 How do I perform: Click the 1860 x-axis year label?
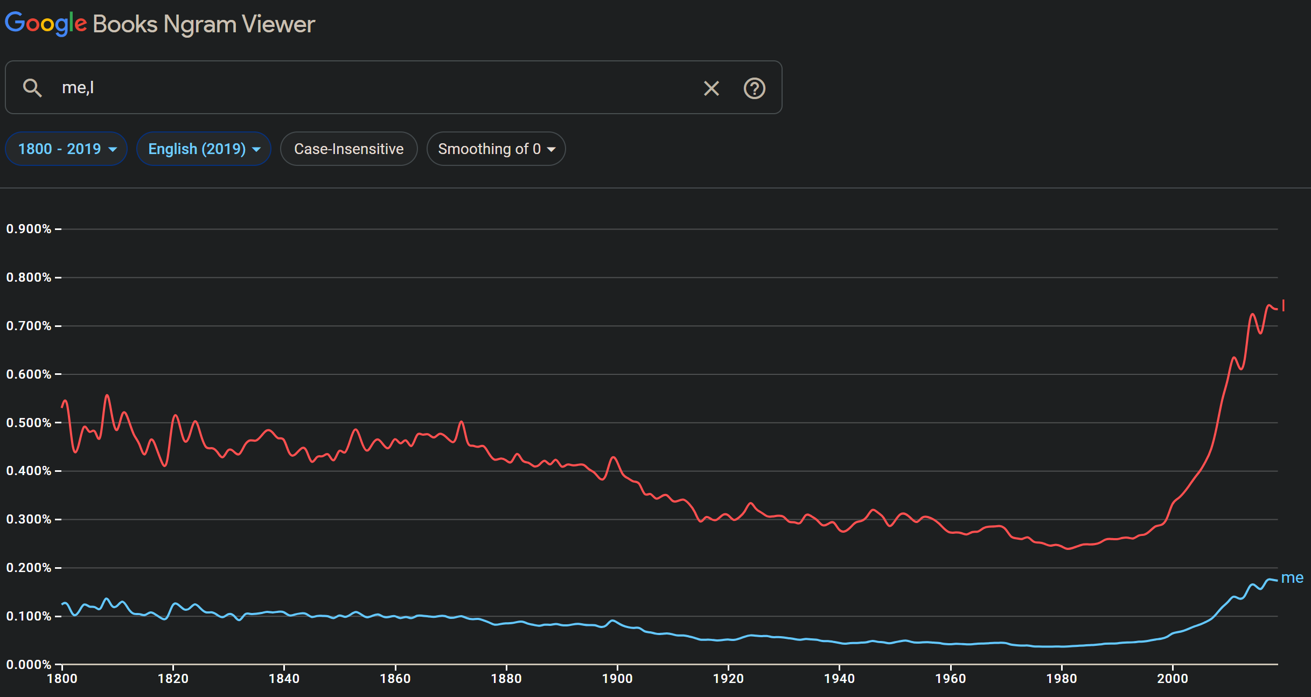(395, 679)
